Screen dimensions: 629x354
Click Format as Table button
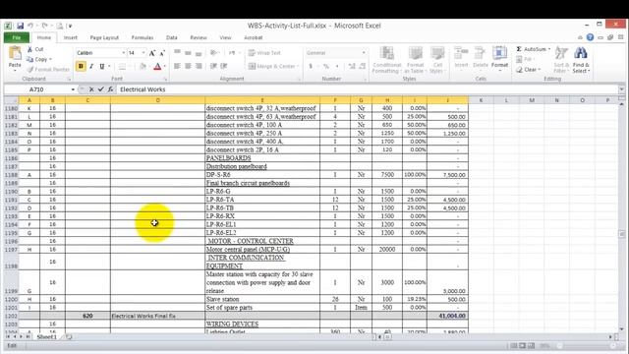point(415,59)
